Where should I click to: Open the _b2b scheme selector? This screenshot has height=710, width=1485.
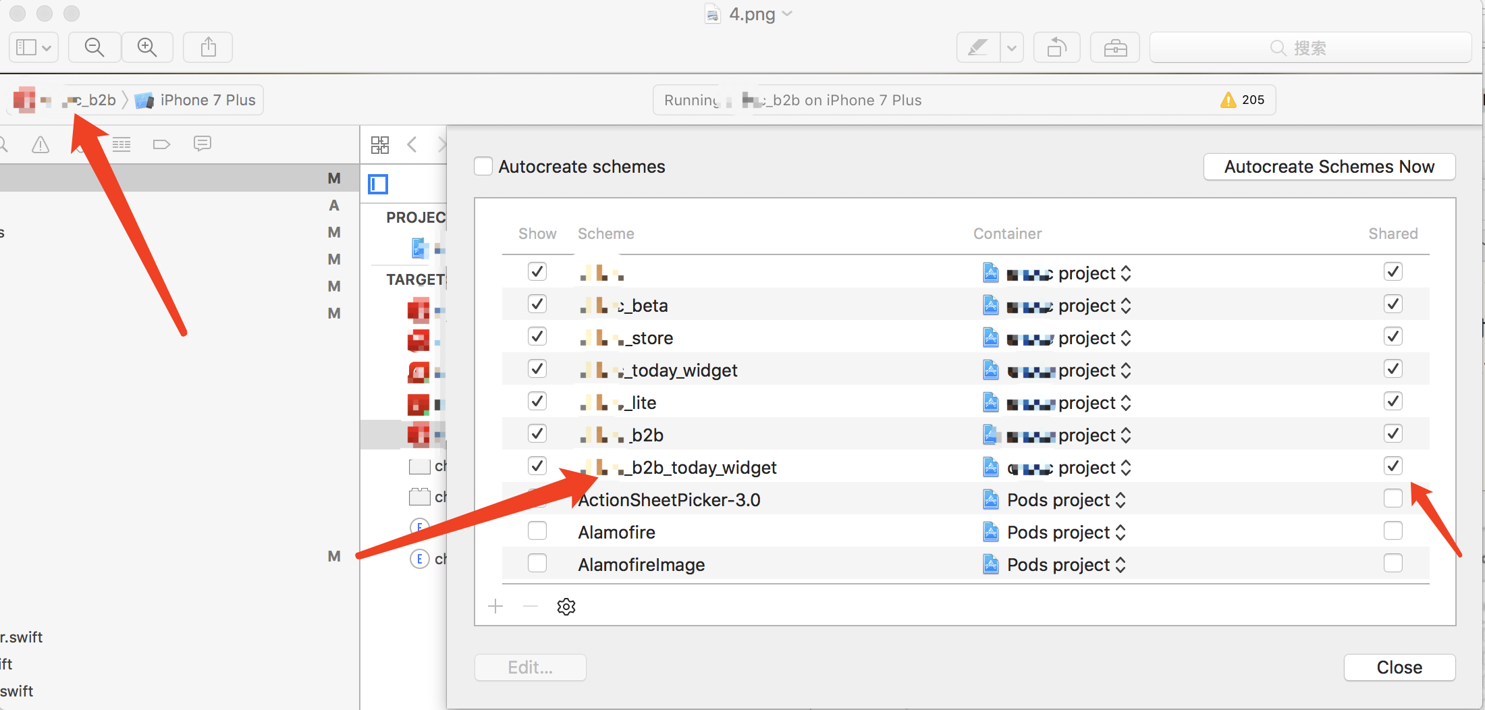[x=65, y=100]
